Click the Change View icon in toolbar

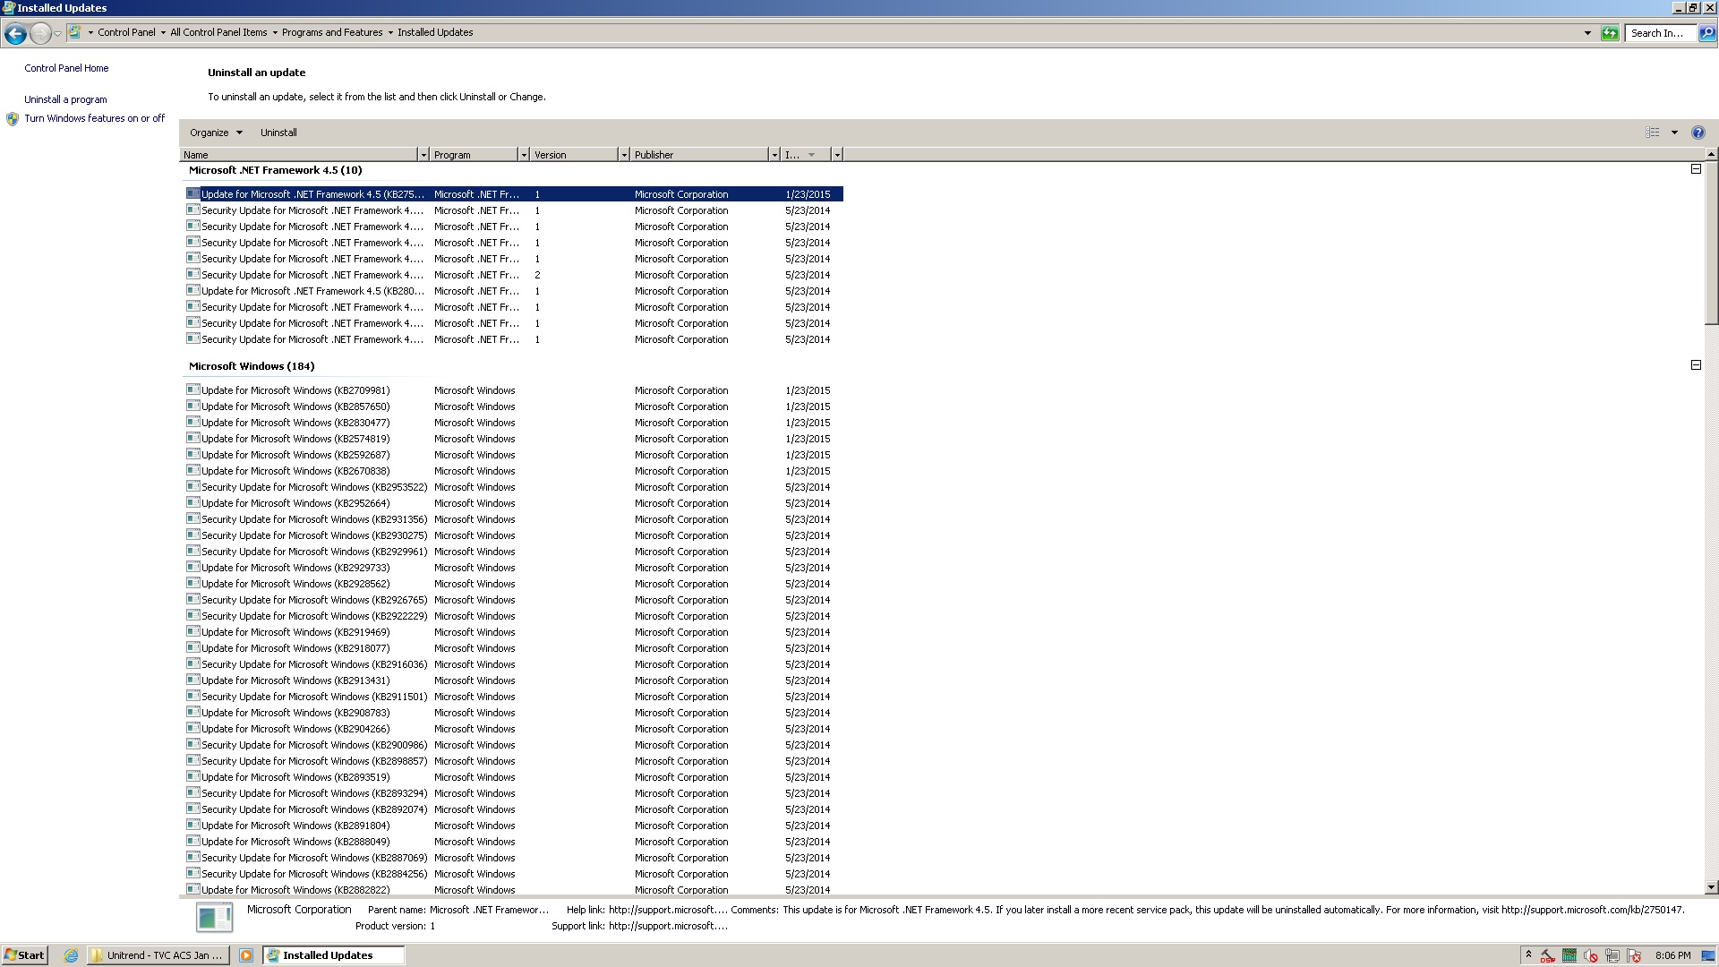pyautogui.click(x=1652, y=133)
